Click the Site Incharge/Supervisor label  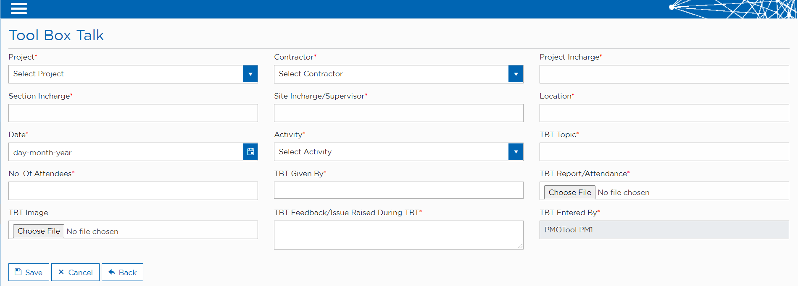321,96
